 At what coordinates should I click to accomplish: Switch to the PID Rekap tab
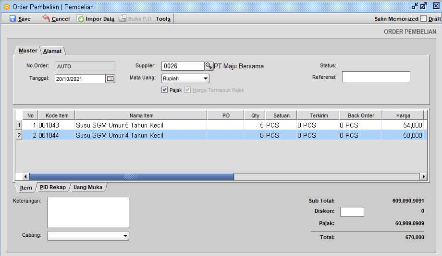[x=53, y=188]
